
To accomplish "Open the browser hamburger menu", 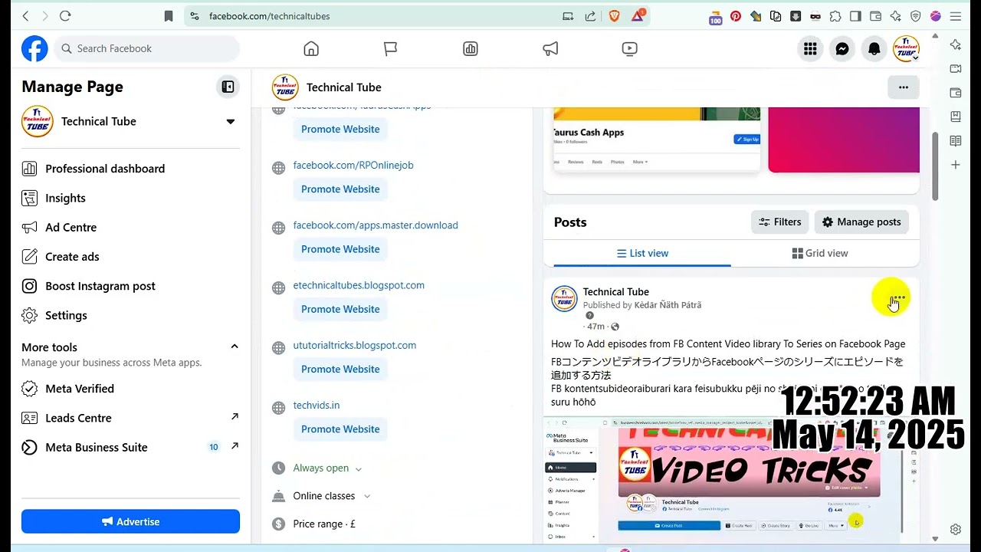I will [956, 16].
